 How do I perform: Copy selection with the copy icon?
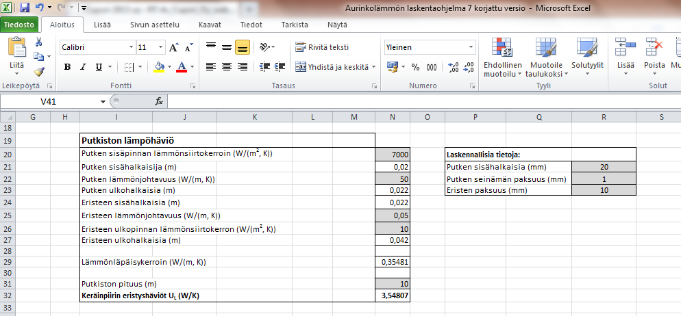(38, 56)
